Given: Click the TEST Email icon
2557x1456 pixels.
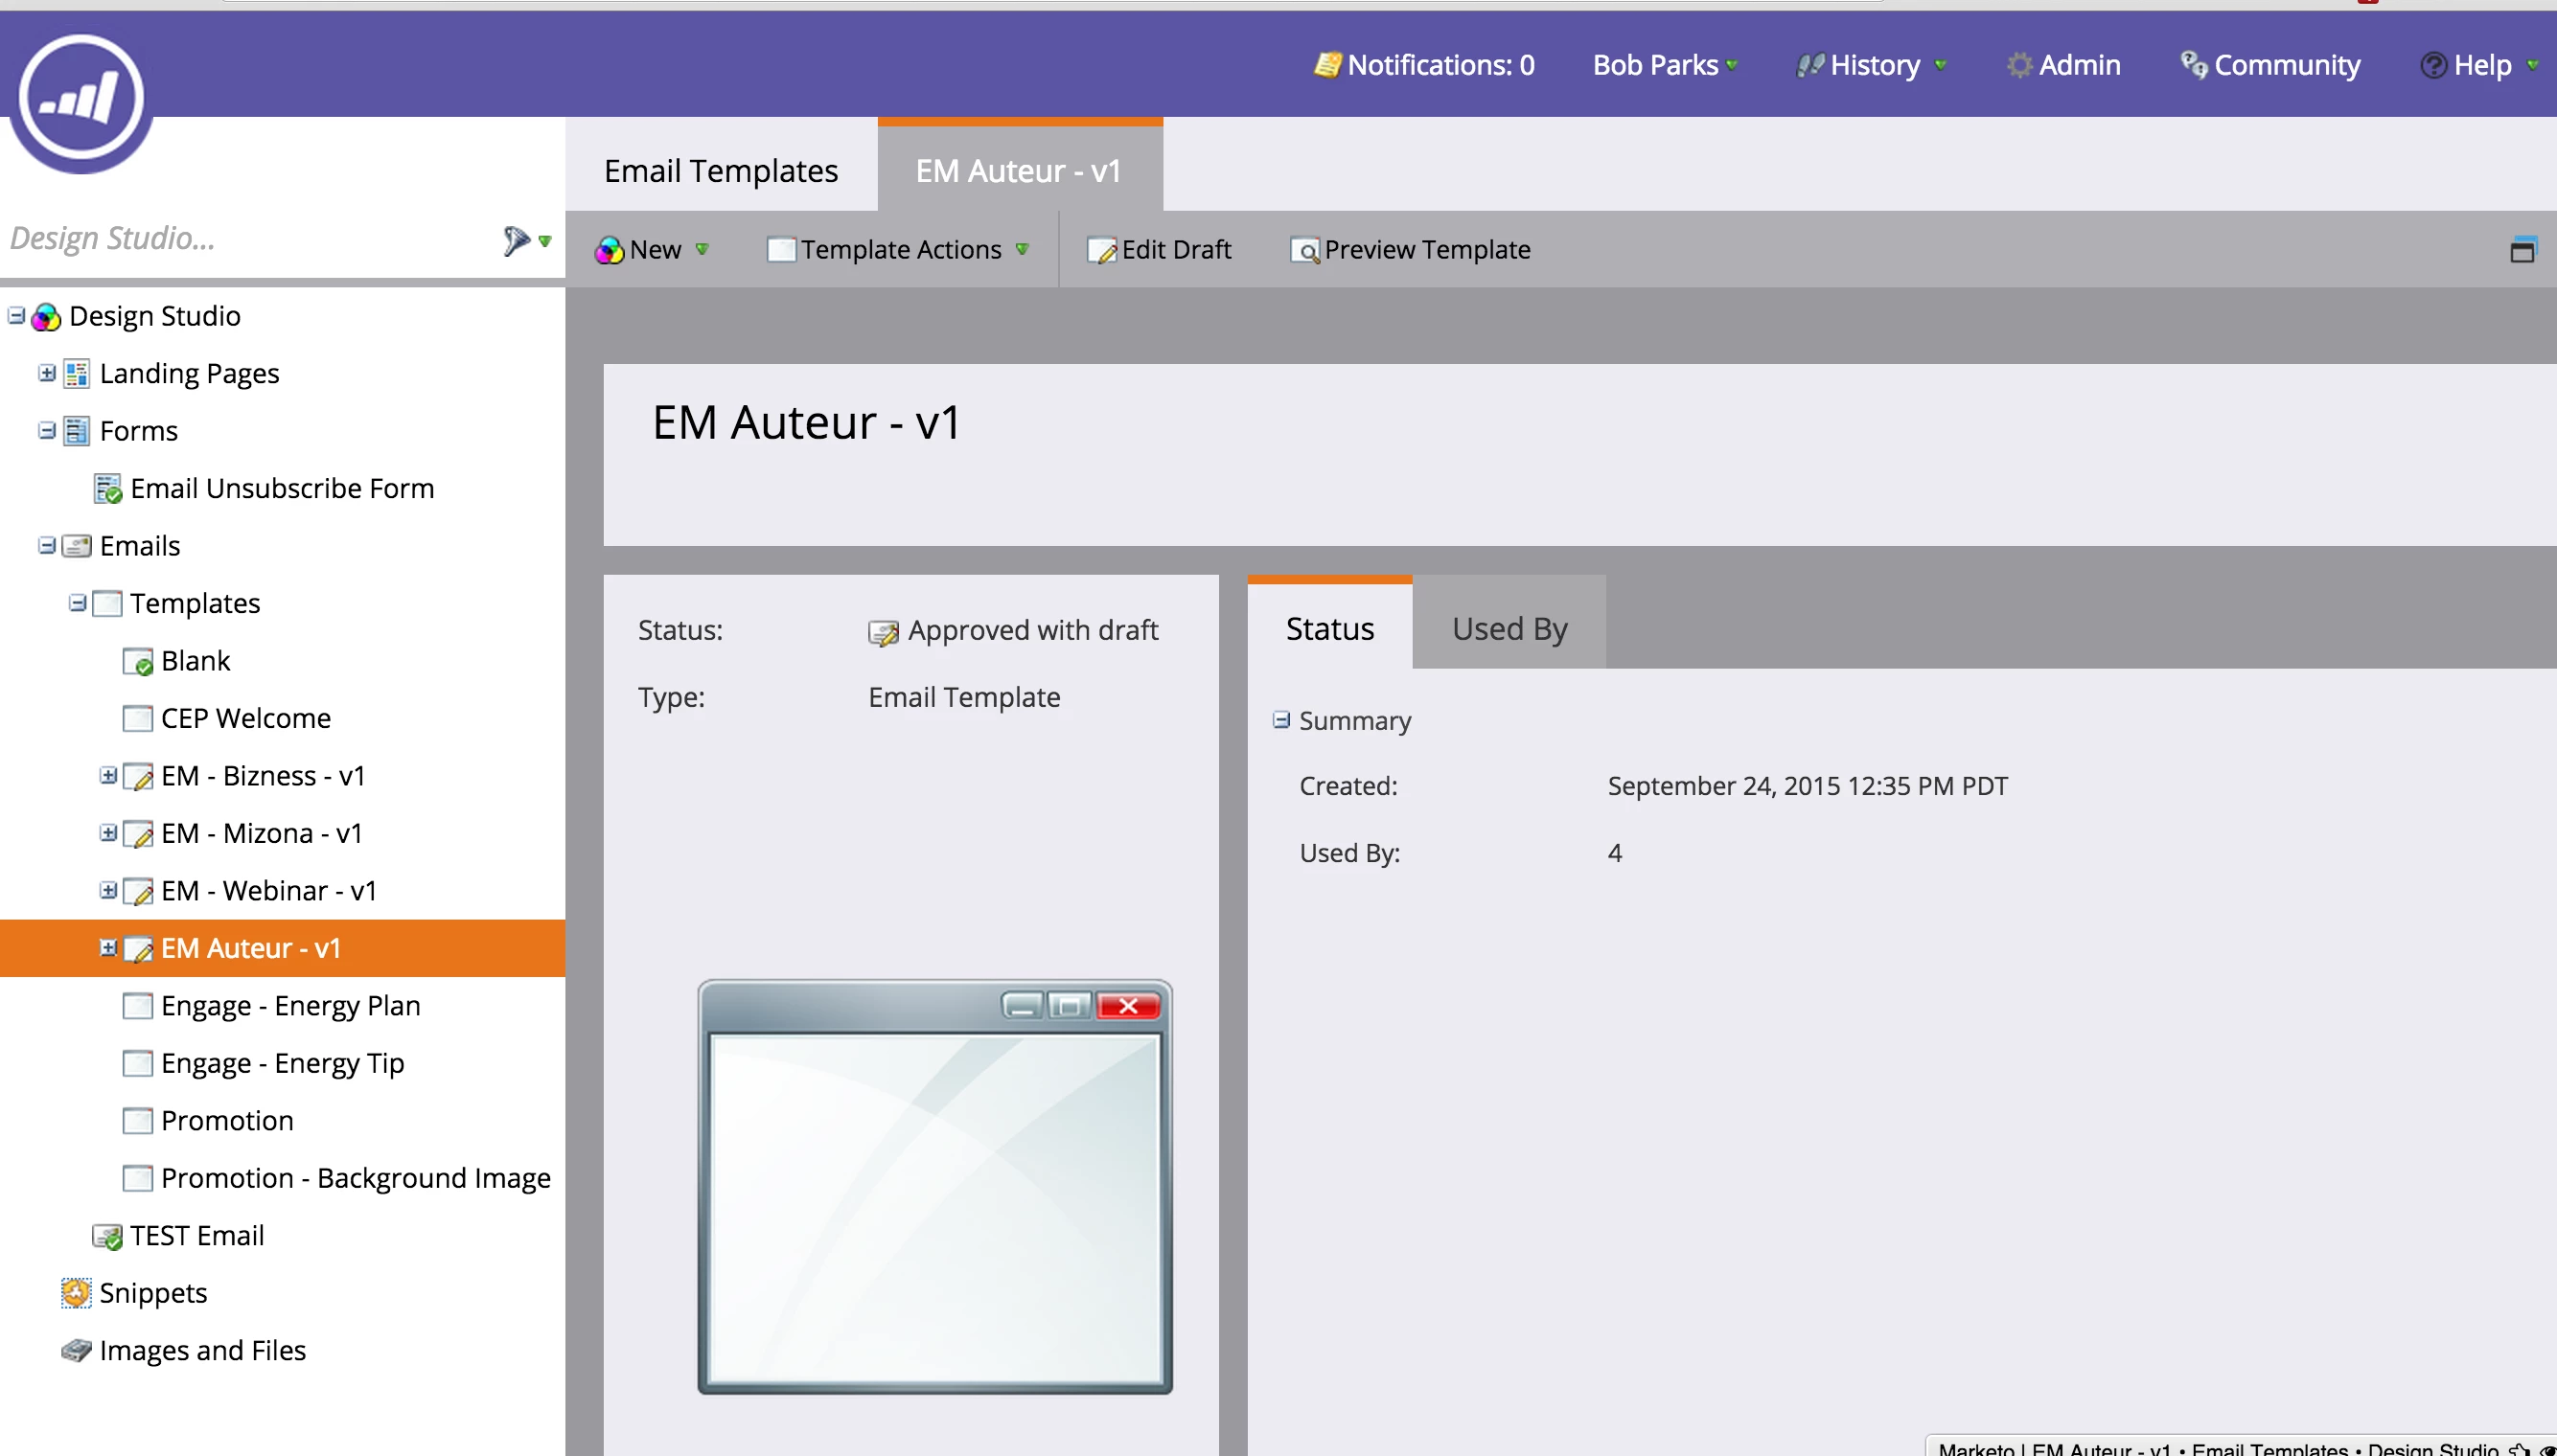Looking at the screenshot, I should tap(107, 1237).
